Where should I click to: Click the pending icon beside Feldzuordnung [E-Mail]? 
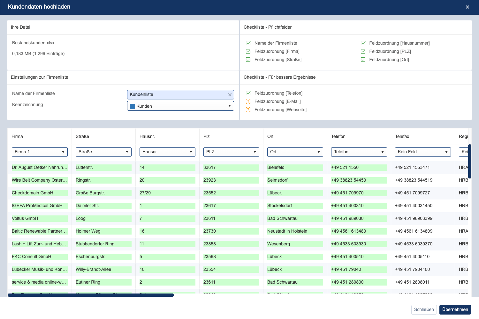pos(248,101)
